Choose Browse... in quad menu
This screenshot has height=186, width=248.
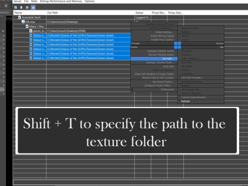click(x=186, y=86)
